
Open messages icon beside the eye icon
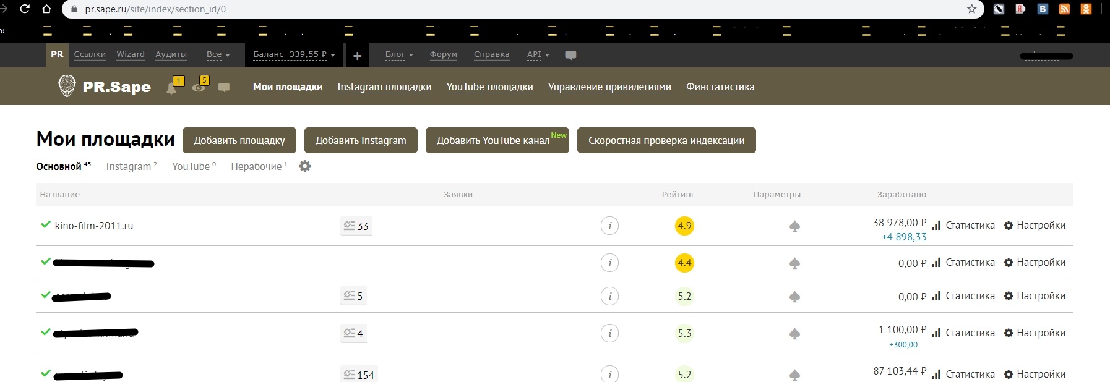coord(224,88)
